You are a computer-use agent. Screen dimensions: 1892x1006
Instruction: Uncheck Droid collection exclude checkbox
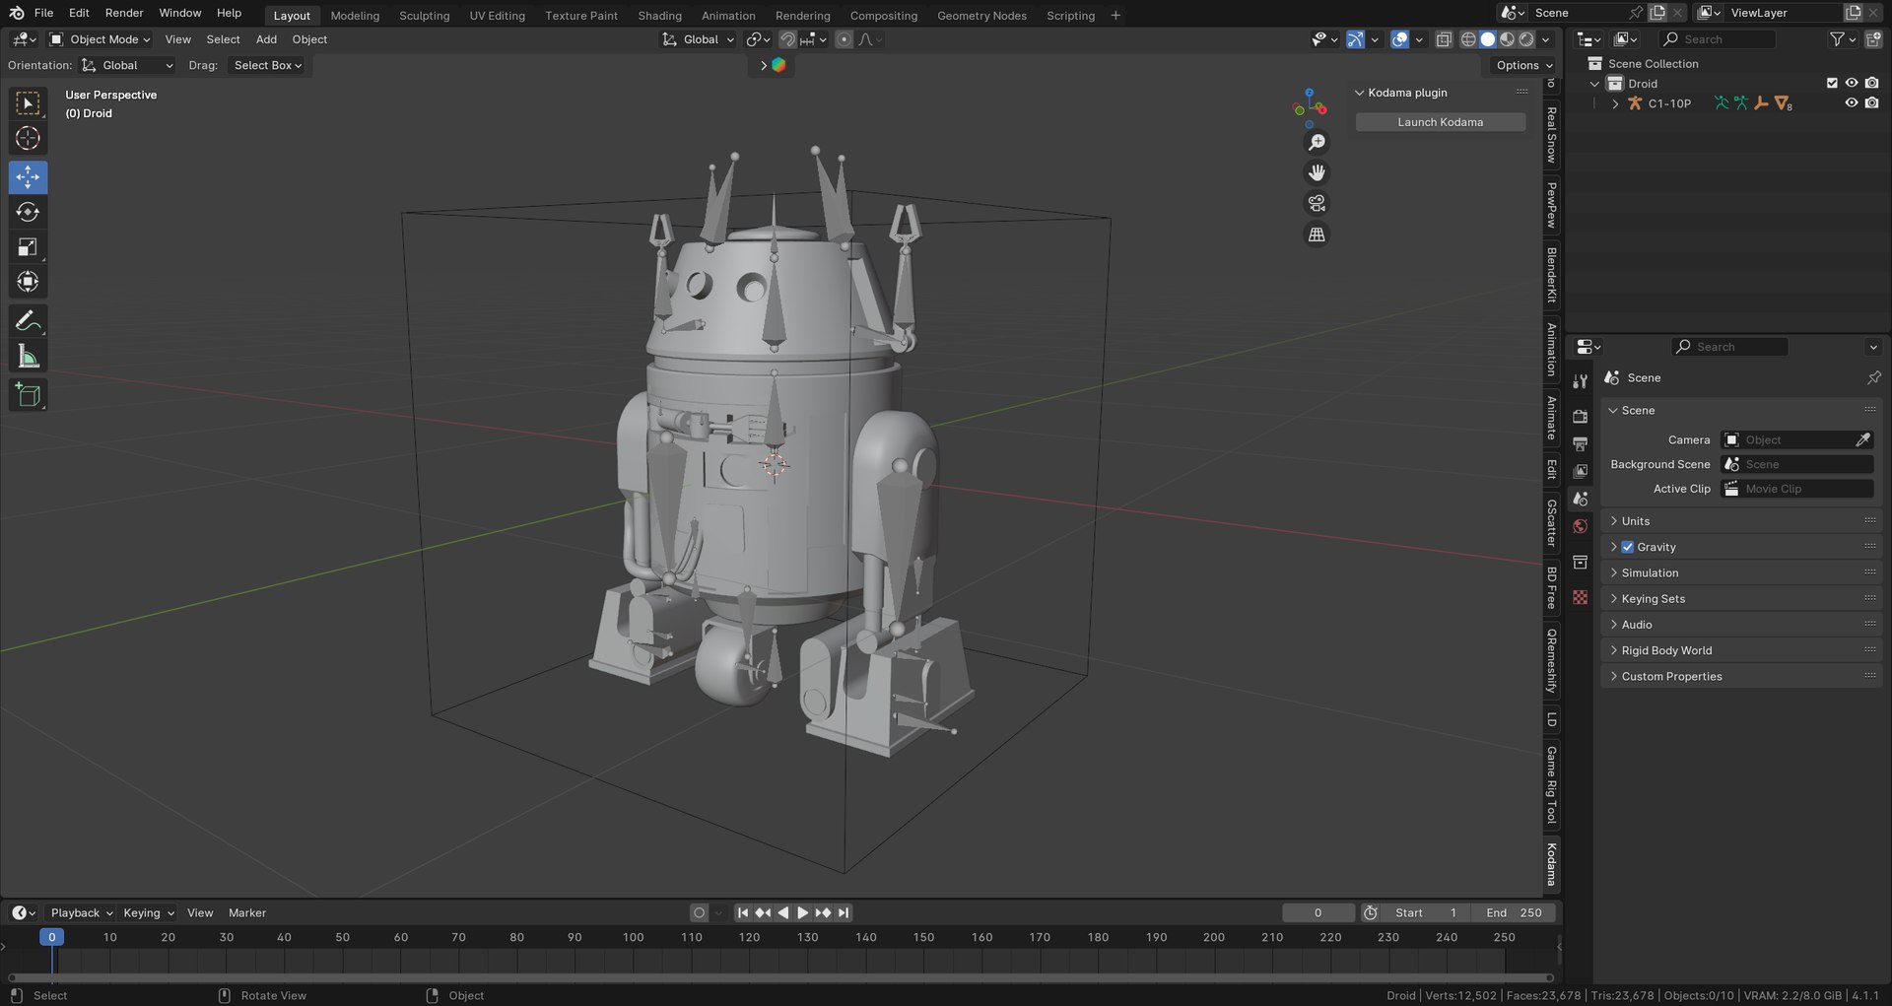[1832, 84]
